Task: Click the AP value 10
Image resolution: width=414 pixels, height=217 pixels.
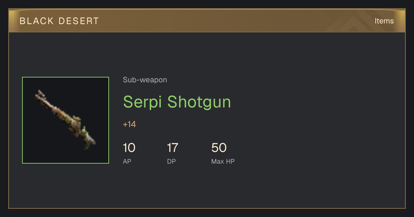Action: (x=129, y=148)
